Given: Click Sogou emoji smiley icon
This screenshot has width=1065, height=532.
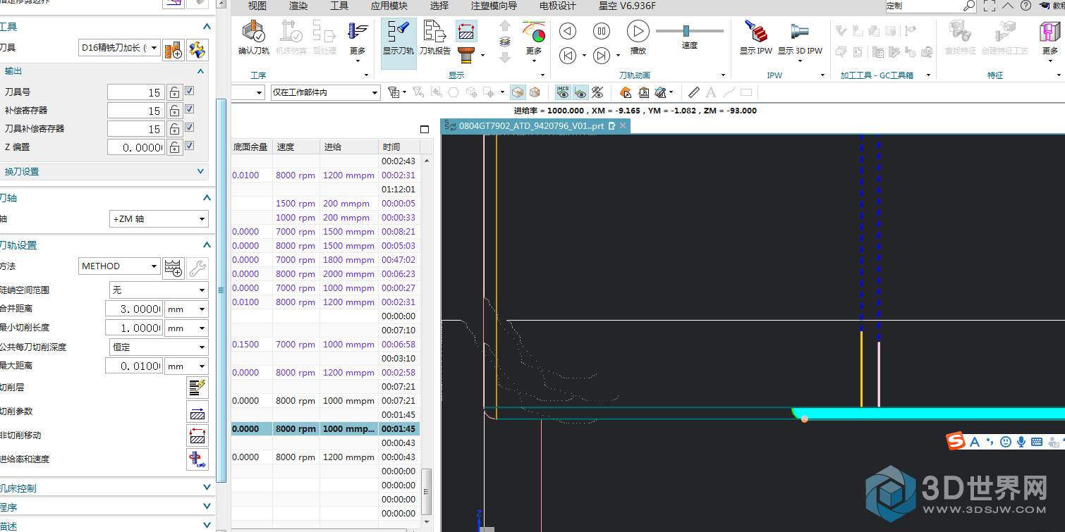Looking at the screenshot, I should point(1005,442).
